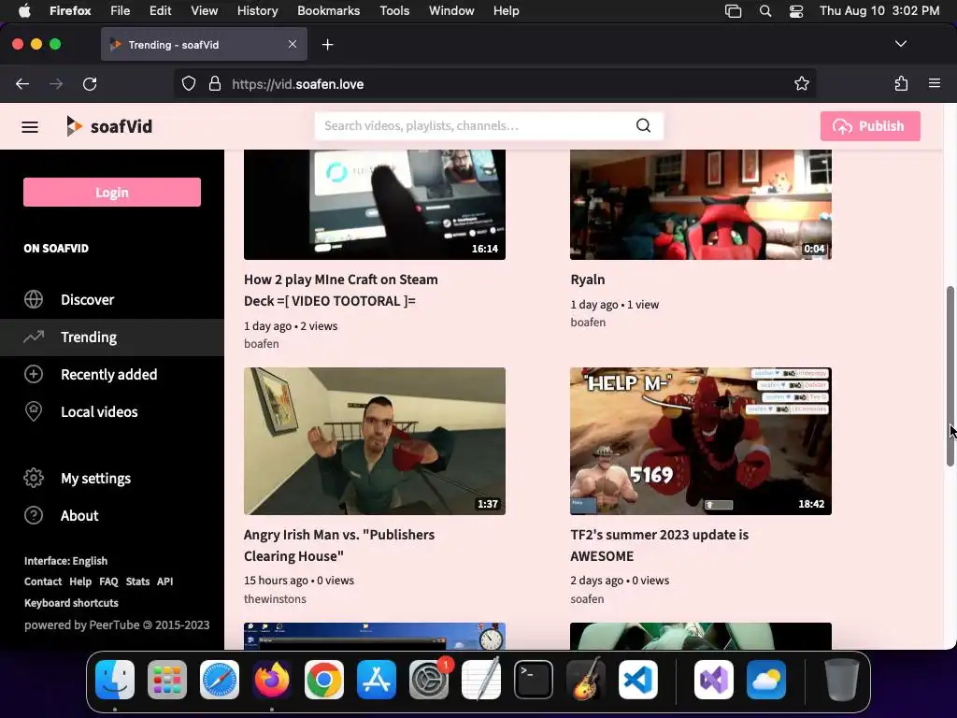Open Launchpad from the dock

[x=167, y=680]
